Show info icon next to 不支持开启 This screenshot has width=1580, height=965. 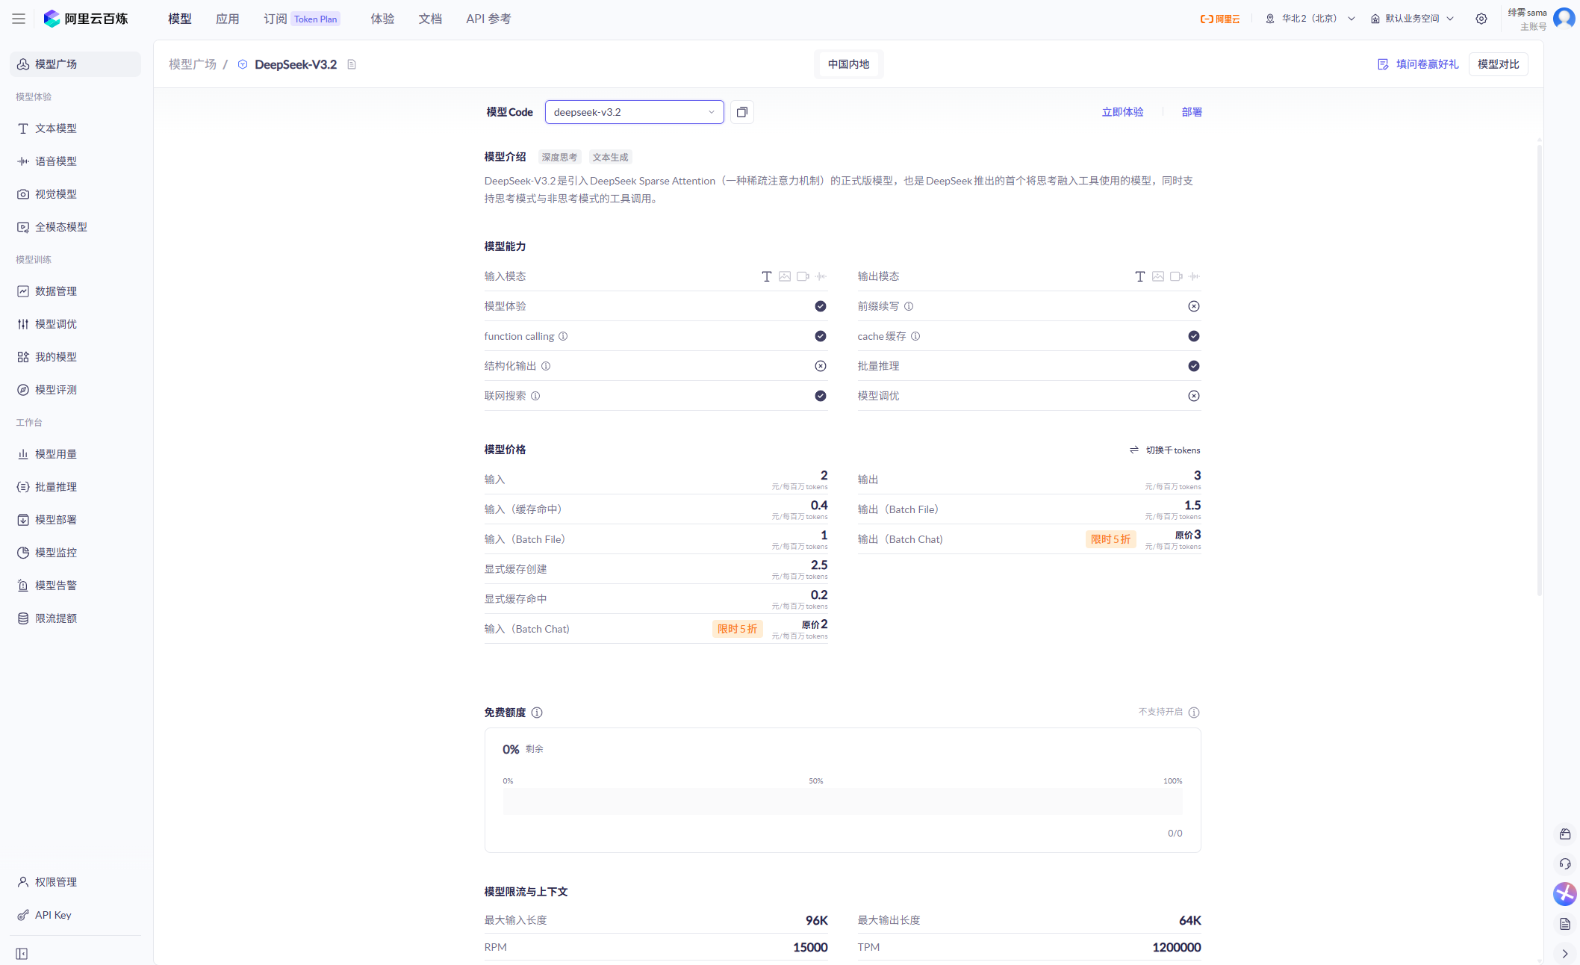(1194, 713)
